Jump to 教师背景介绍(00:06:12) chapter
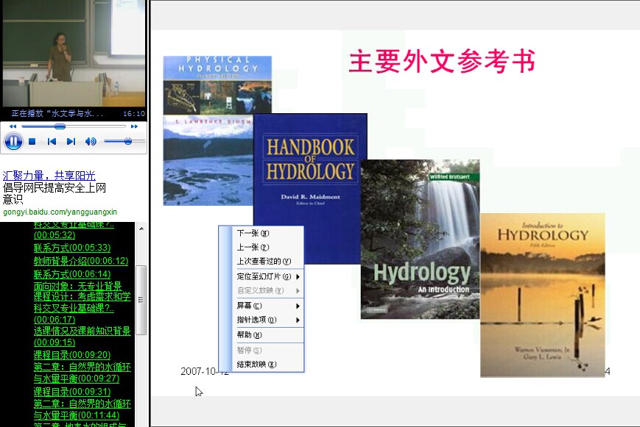 click(x=81, y=261)
